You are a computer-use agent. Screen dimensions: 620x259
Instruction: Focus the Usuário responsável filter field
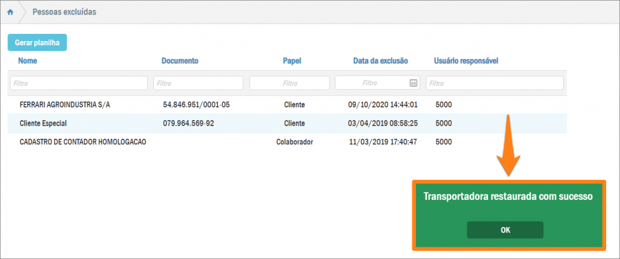coord(494,83)
